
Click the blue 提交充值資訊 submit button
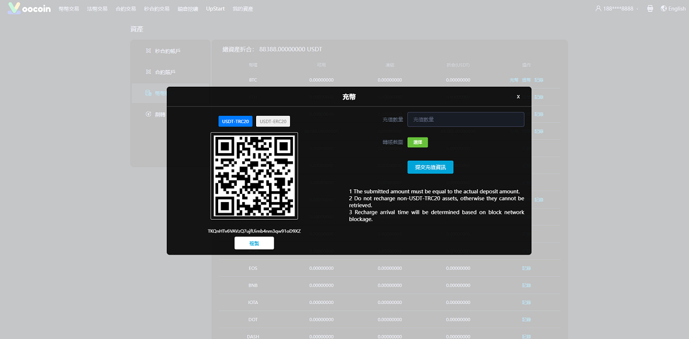(x=430, y=167)
